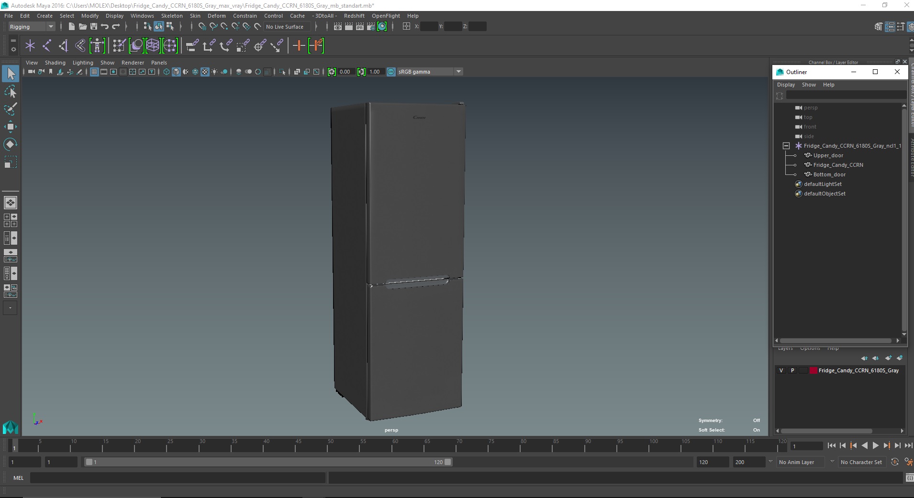Open the viewport Renderer menu
Image resolution: width=914 pixels, height=498 pixels.
pyautogui.click(x=133, y=63)
